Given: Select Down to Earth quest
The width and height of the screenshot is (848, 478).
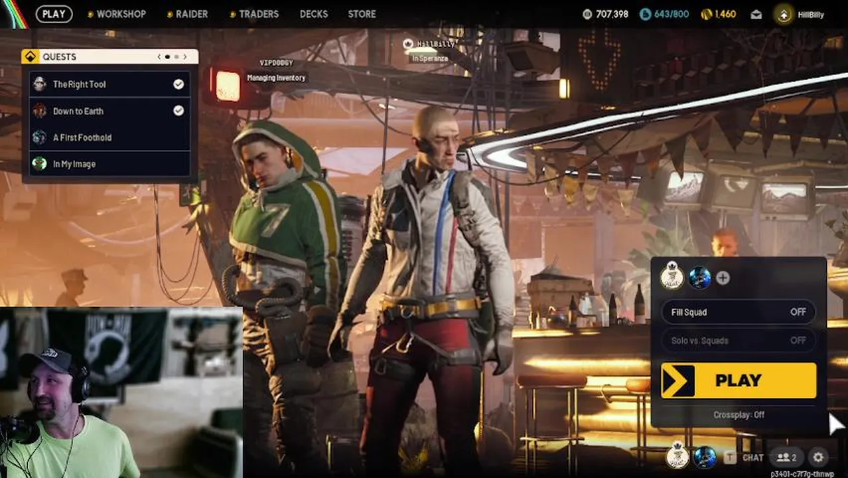Looking at the screenshot, I should 109,111.
